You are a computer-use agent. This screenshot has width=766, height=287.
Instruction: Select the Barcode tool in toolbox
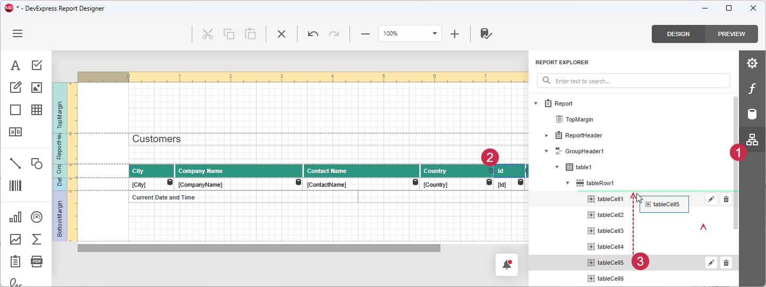tap(15, 186)
